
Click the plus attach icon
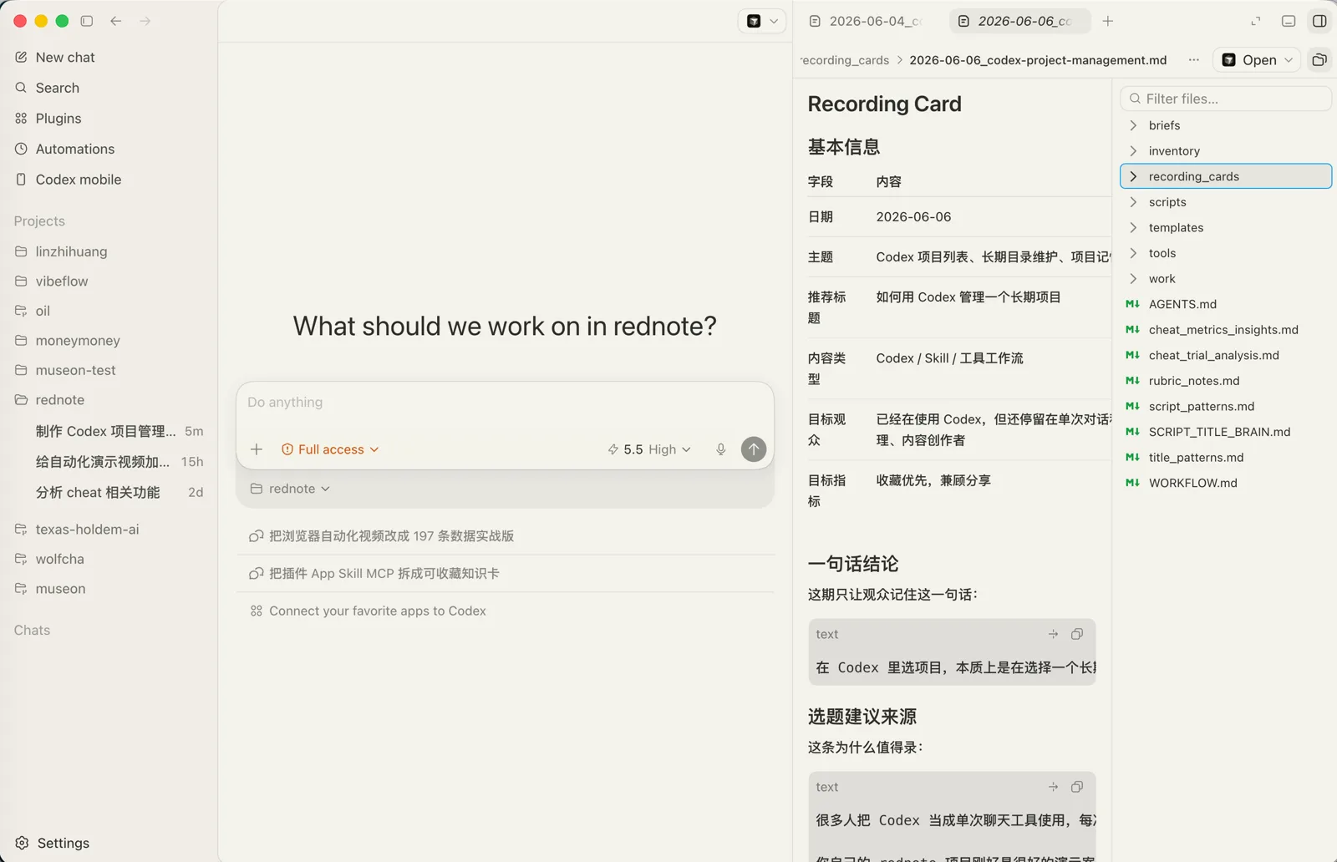pos(257,449)
